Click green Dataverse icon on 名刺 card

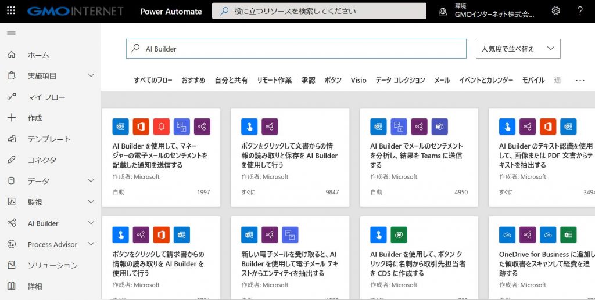coord(399,235)
